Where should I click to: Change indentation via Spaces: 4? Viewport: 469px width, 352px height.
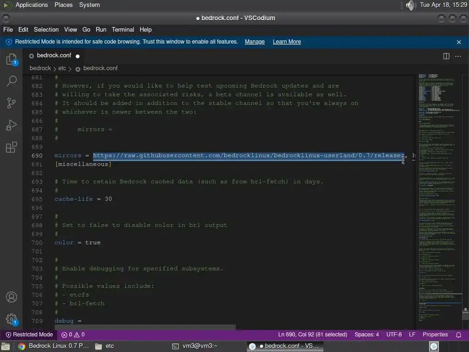[366, 335]
